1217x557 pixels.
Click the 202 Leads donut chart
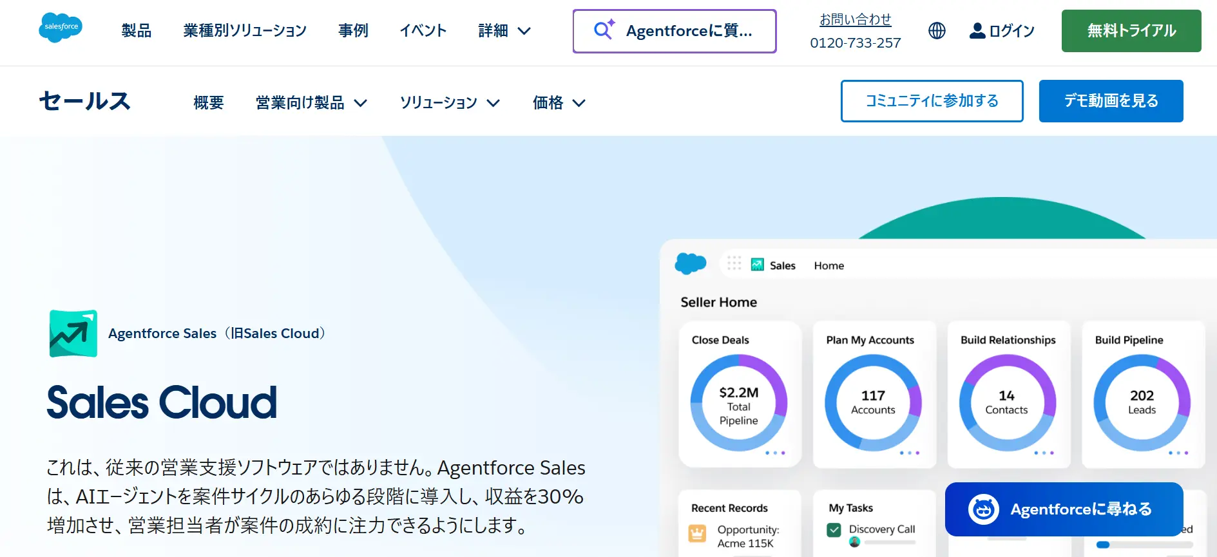pos(1142,403)
